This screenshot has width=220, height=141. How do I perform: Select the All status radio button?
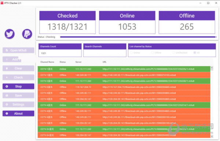[x=195, y=53]
